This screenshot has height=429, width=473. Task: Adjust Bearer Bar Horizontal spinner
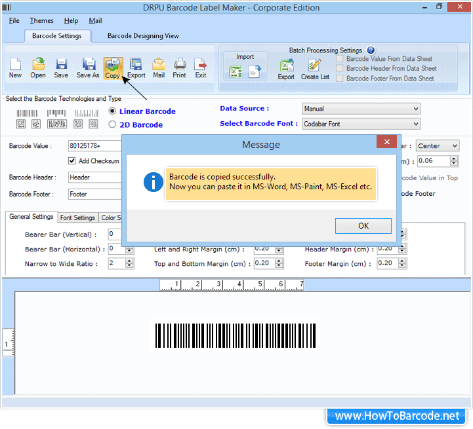[x=129, y=250]
